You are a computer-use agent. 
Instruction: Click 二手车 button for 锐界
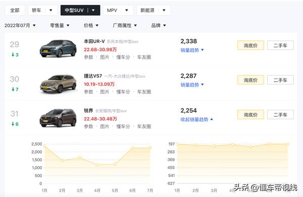click(280, 115)
